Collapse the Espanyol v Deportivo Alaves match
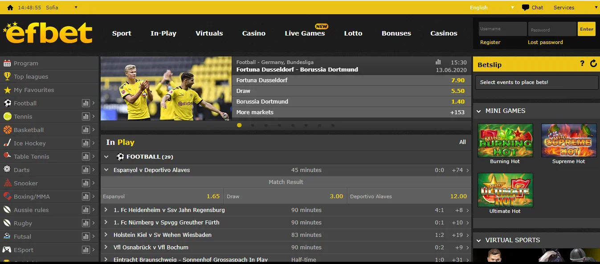 (x=106, y=170)
